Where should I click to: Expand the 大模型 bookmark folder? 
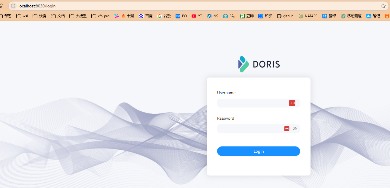point(78,16)
